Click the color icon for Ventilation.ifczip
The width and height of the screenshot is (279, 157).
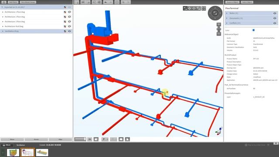[65, 31]
